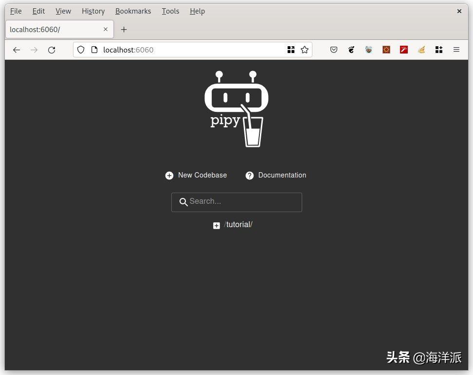Click the QR code icon in address bar

(x=291, y=50)
